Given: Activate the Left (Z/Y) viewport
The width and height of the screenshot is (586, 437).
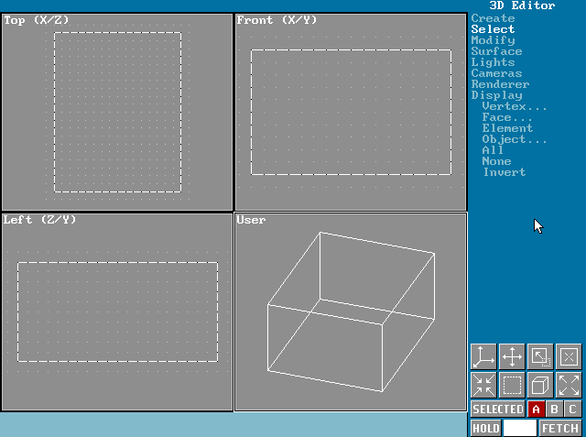Looking at the screenshot, I should click(x=117, y=312).
